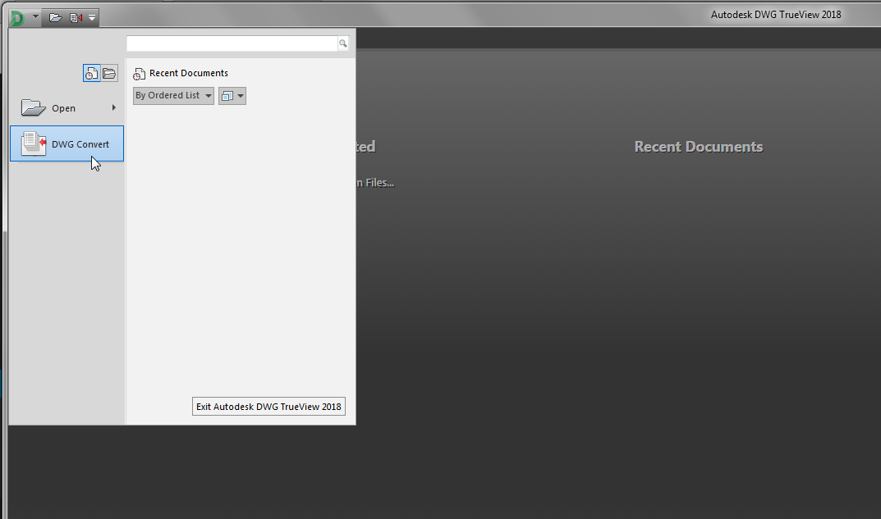Image resolution: width=881 pixels, height=519 pixels.
Task: Click the green D application logo
Action: pyautogui.click(x=17, y=18)
